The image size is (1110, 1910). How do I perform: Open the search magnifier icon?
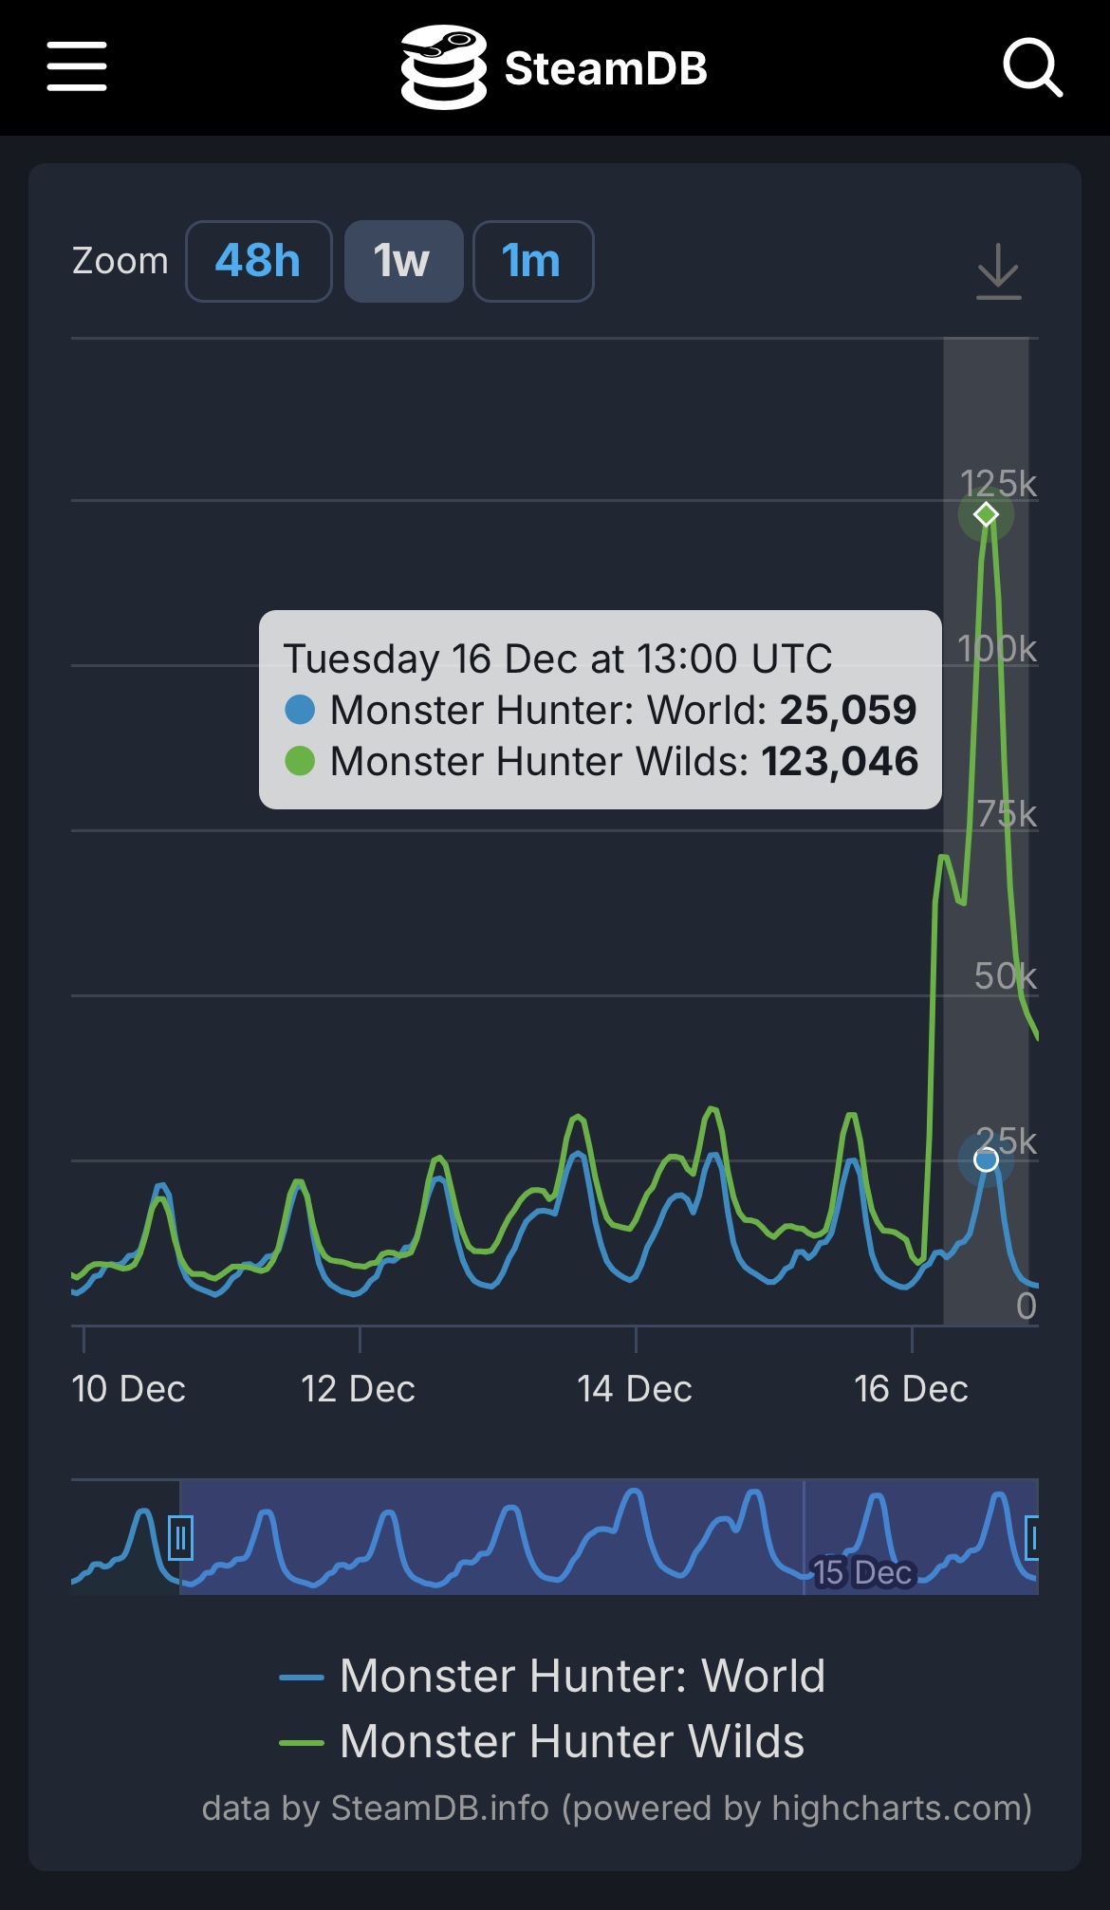tap(1032, 67)
